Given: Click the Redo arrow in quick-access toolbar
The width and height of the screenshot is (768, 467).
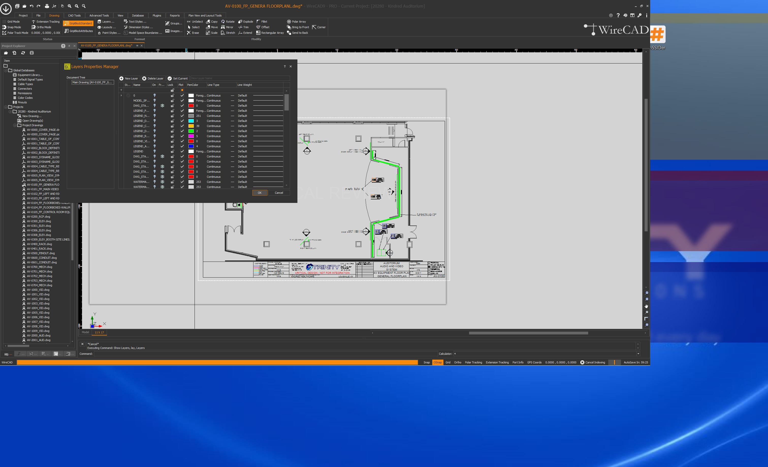Looking at the screenshot, I should (x=38, y=6).
